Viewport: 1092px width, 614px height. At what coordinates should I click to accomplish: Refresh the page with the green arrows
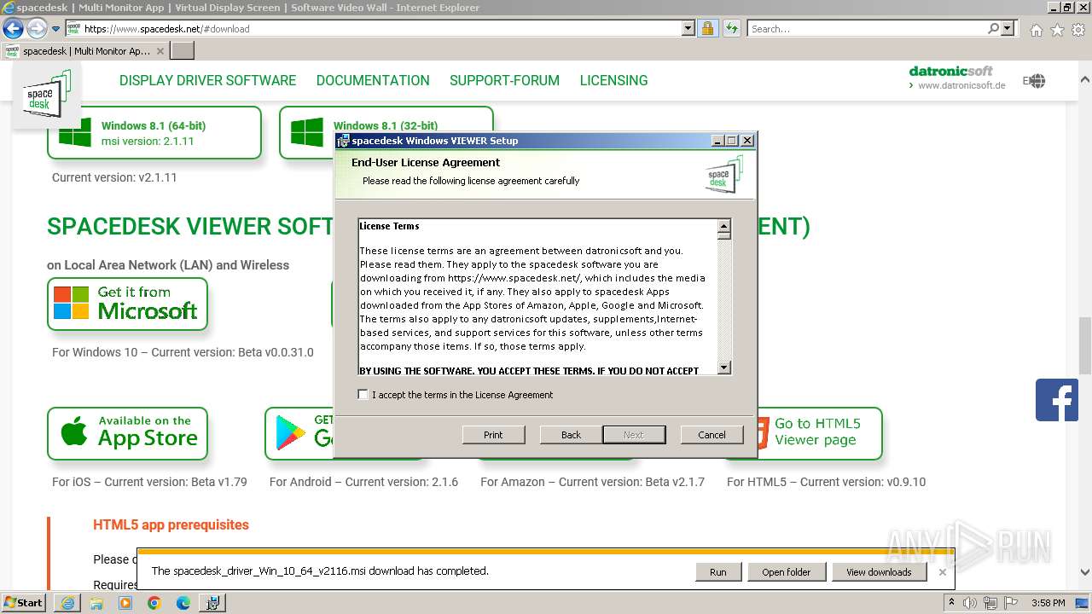point(731,28)
